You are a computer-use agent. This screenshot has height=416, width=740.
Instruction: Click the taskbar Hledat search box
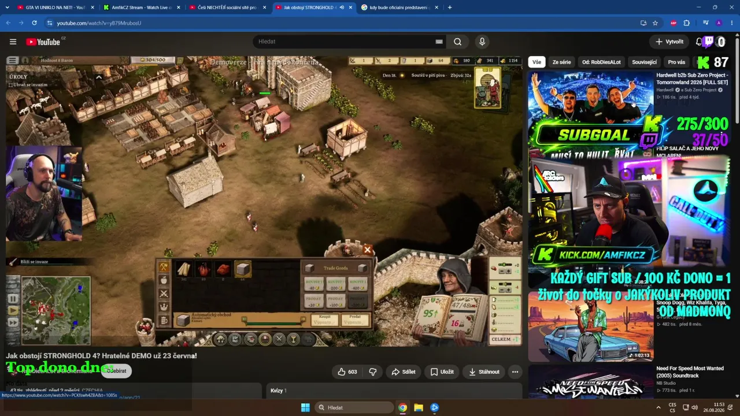point(354,407)
